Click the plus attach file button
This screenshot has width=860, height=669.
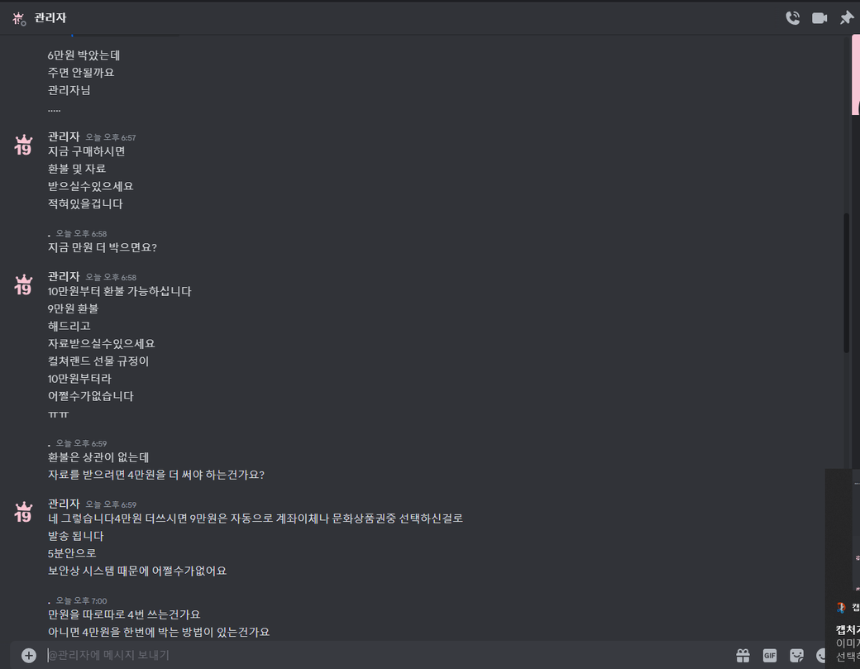pyautogui.click(x=28, y=655)
